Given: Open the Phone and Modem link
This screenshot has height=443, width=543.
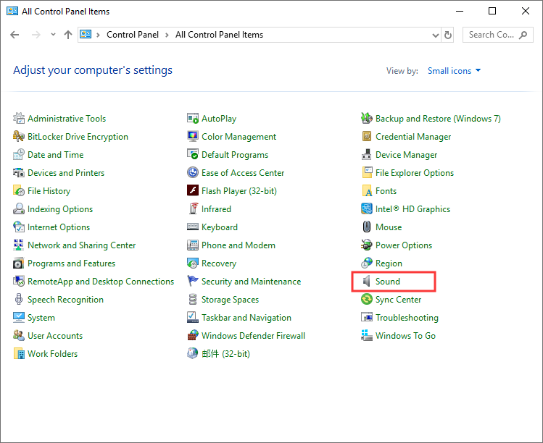Looking at the screenshot, I should click(239, 245).
